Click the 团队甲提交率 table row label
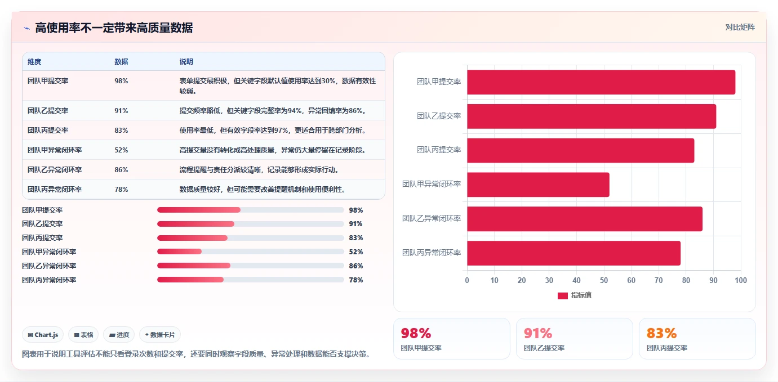This screenshot has width=778, height=382. [x=48, y=81]
